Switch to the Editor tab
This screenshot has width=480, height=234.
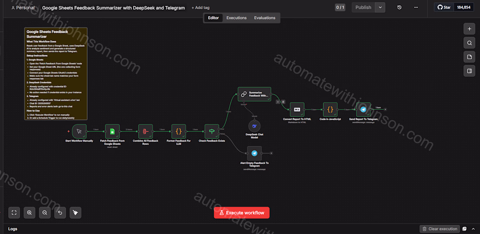point(213,18)
